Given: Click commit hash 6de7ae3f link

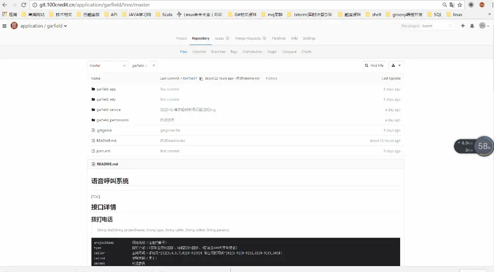Looking at the screenshot, I should coord(190,78).
